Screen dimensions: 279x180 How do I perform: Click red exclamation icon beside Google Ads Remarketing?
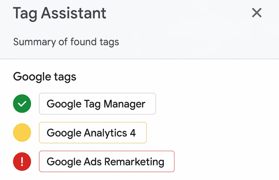(22, 161)
